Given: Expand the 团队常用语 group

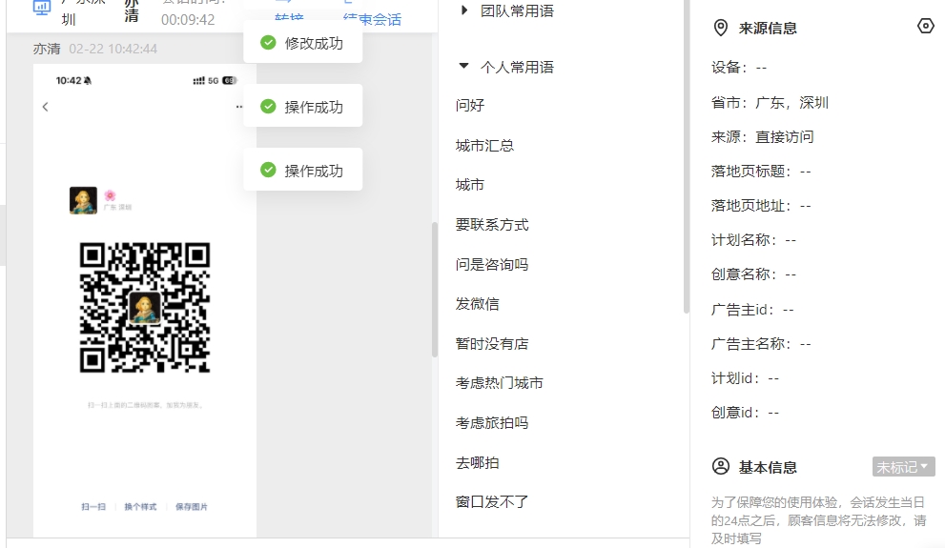Looking at the screenshot, I should (463, 10).
